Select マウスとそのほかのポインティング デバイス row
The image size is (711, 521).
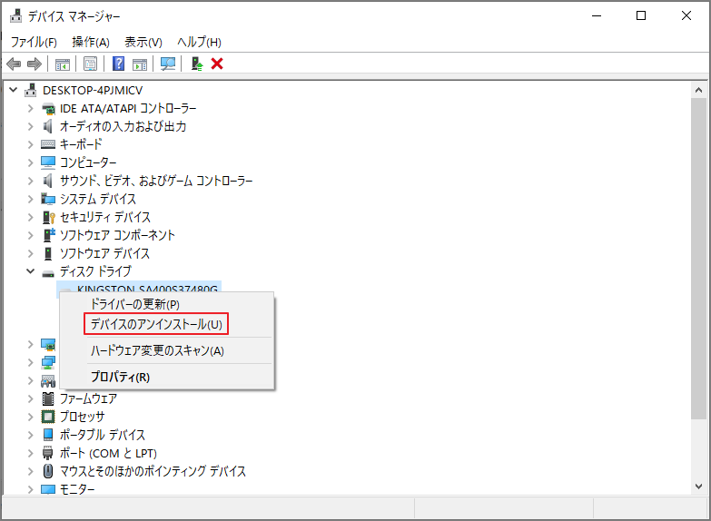153,471
